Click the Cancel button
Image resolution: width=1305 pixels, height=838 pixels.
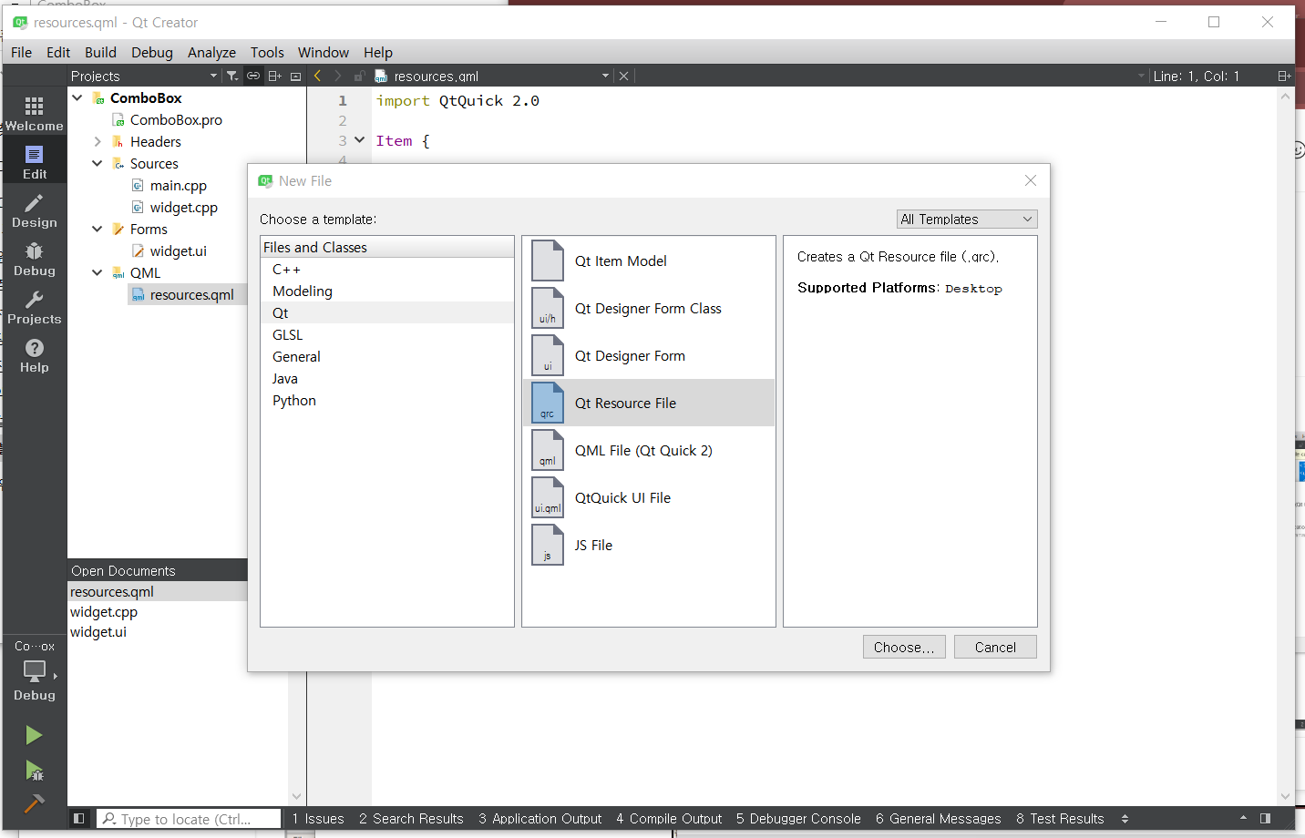(x=995, y=647)
